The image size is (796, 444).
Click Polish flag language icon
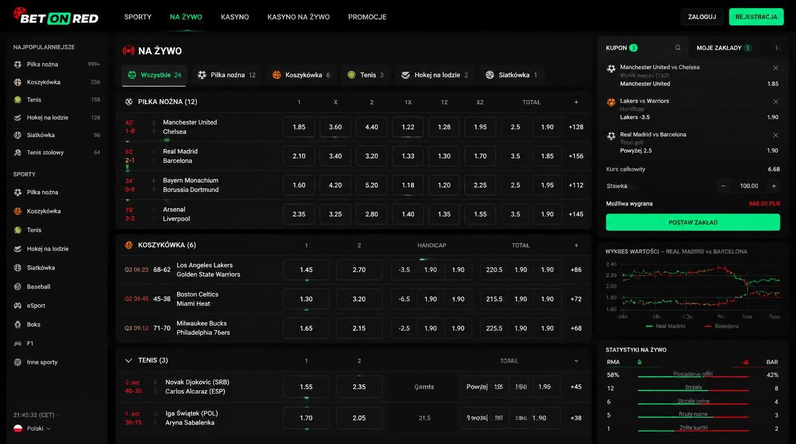pos(17,428)
